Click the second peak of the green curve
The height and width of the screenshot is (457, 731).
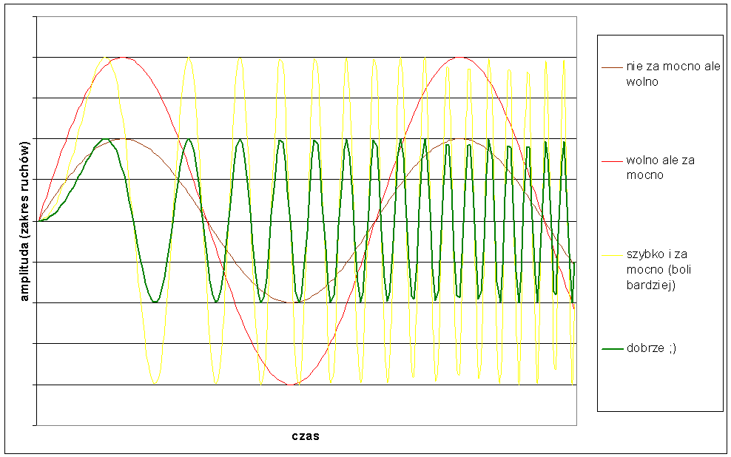tap(189, 139)
